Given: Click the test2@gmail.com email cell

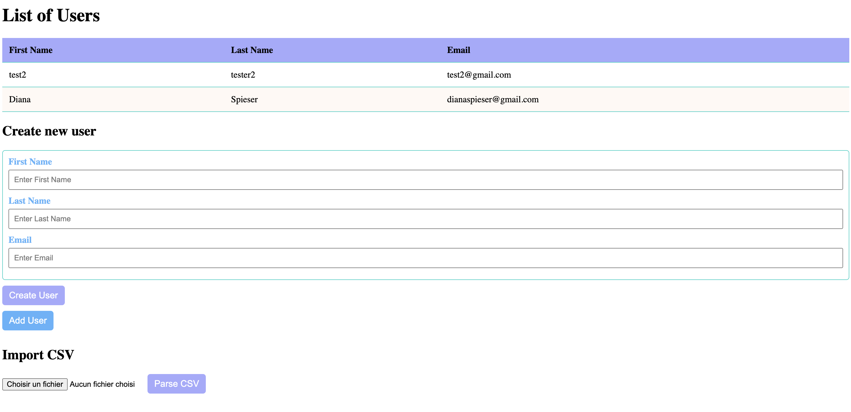Looking at the screenshot, I should point(479,75).
